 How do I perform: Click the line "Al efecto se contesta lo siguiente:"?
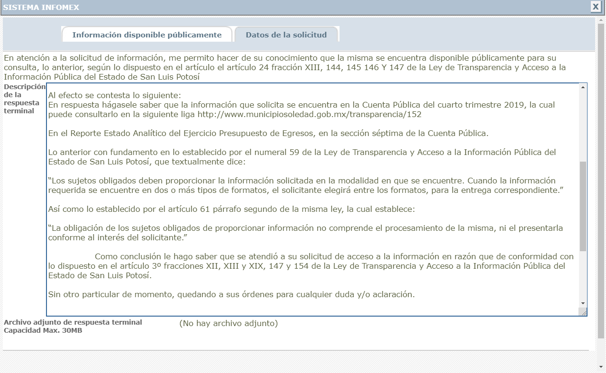tap(115, 95)
